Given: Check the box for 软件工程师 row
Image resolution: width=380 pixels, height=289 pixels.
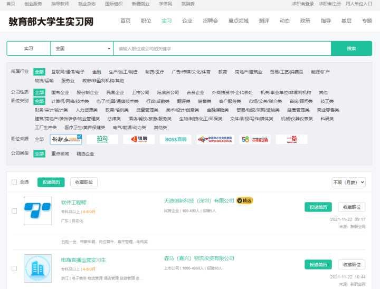Looking at the screenshot, I should click(x=14, y=211).
